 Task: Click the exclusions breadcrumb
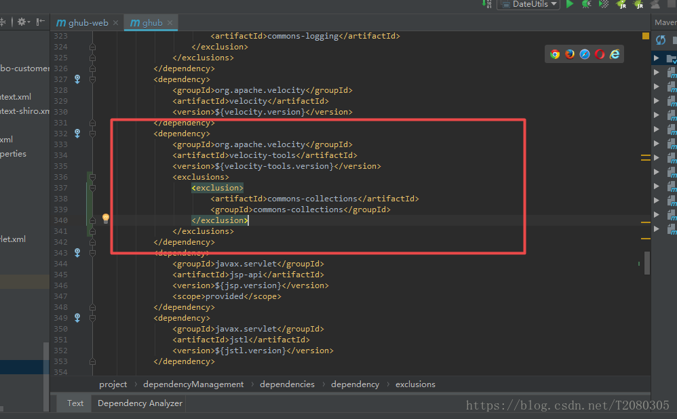point(415,384)
